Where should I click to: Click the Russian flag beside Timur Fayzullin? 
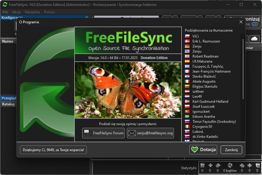click(x=187, y=121)
